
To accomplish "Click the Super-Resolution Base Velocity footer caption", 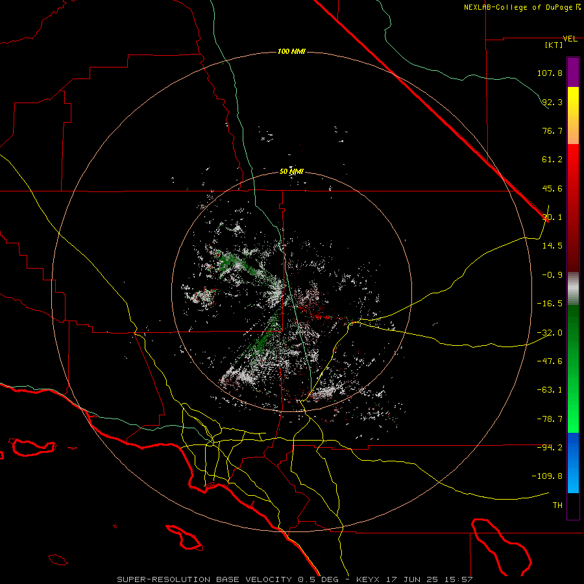I will click(295, 579).
